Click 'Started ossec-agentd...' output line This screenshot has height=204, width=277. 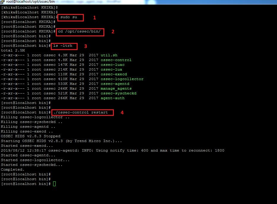coord(28,155)
